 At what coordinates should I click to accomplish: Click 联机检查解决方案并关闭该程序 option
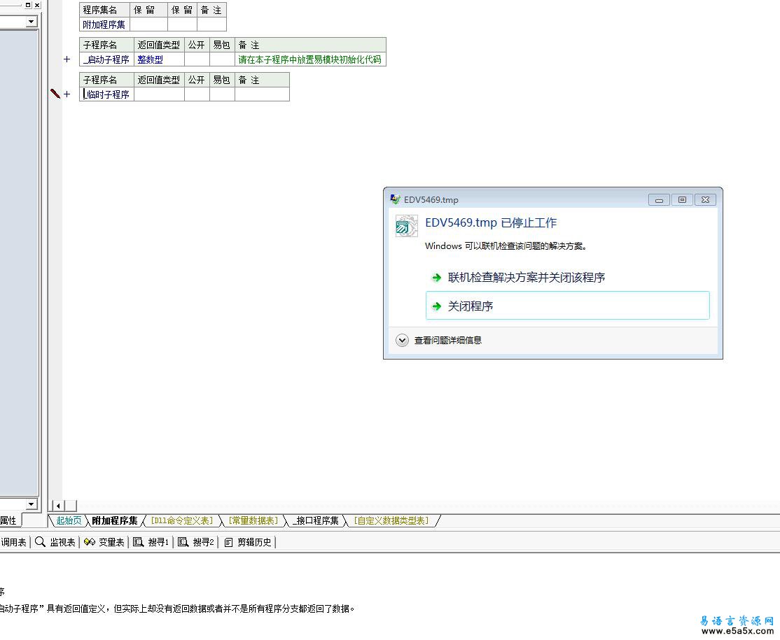coord(527,278)
